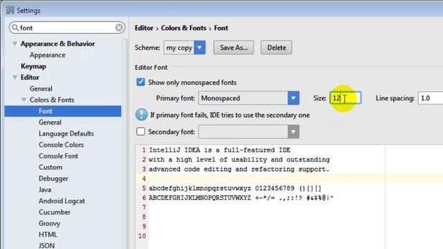Open HTML color settings
Viewport: 443px width, 249px height.
(48, 234)
